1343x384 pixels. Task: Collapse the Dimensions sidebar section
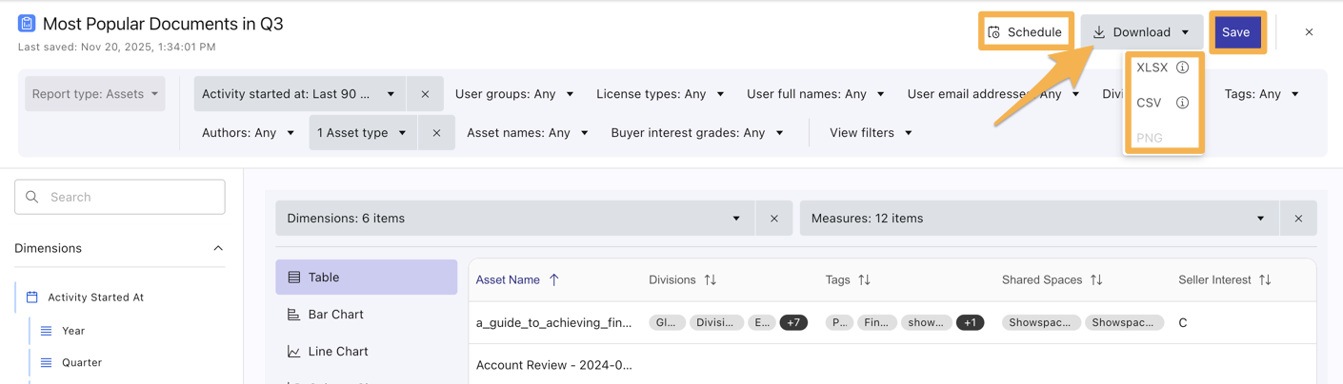[x=218, y=248]
